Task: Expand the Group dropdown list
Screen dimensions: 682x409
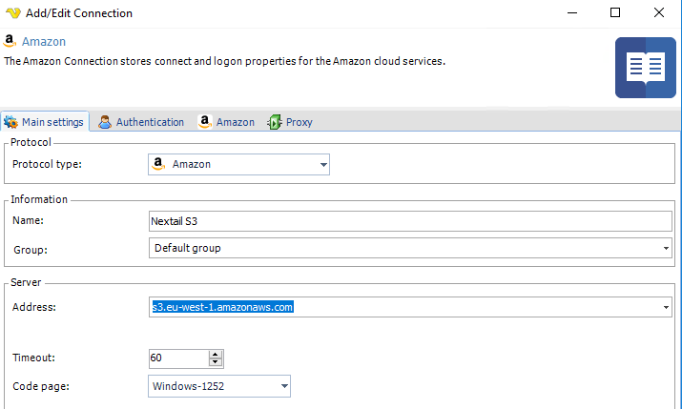Action: (x=666, y=248)
